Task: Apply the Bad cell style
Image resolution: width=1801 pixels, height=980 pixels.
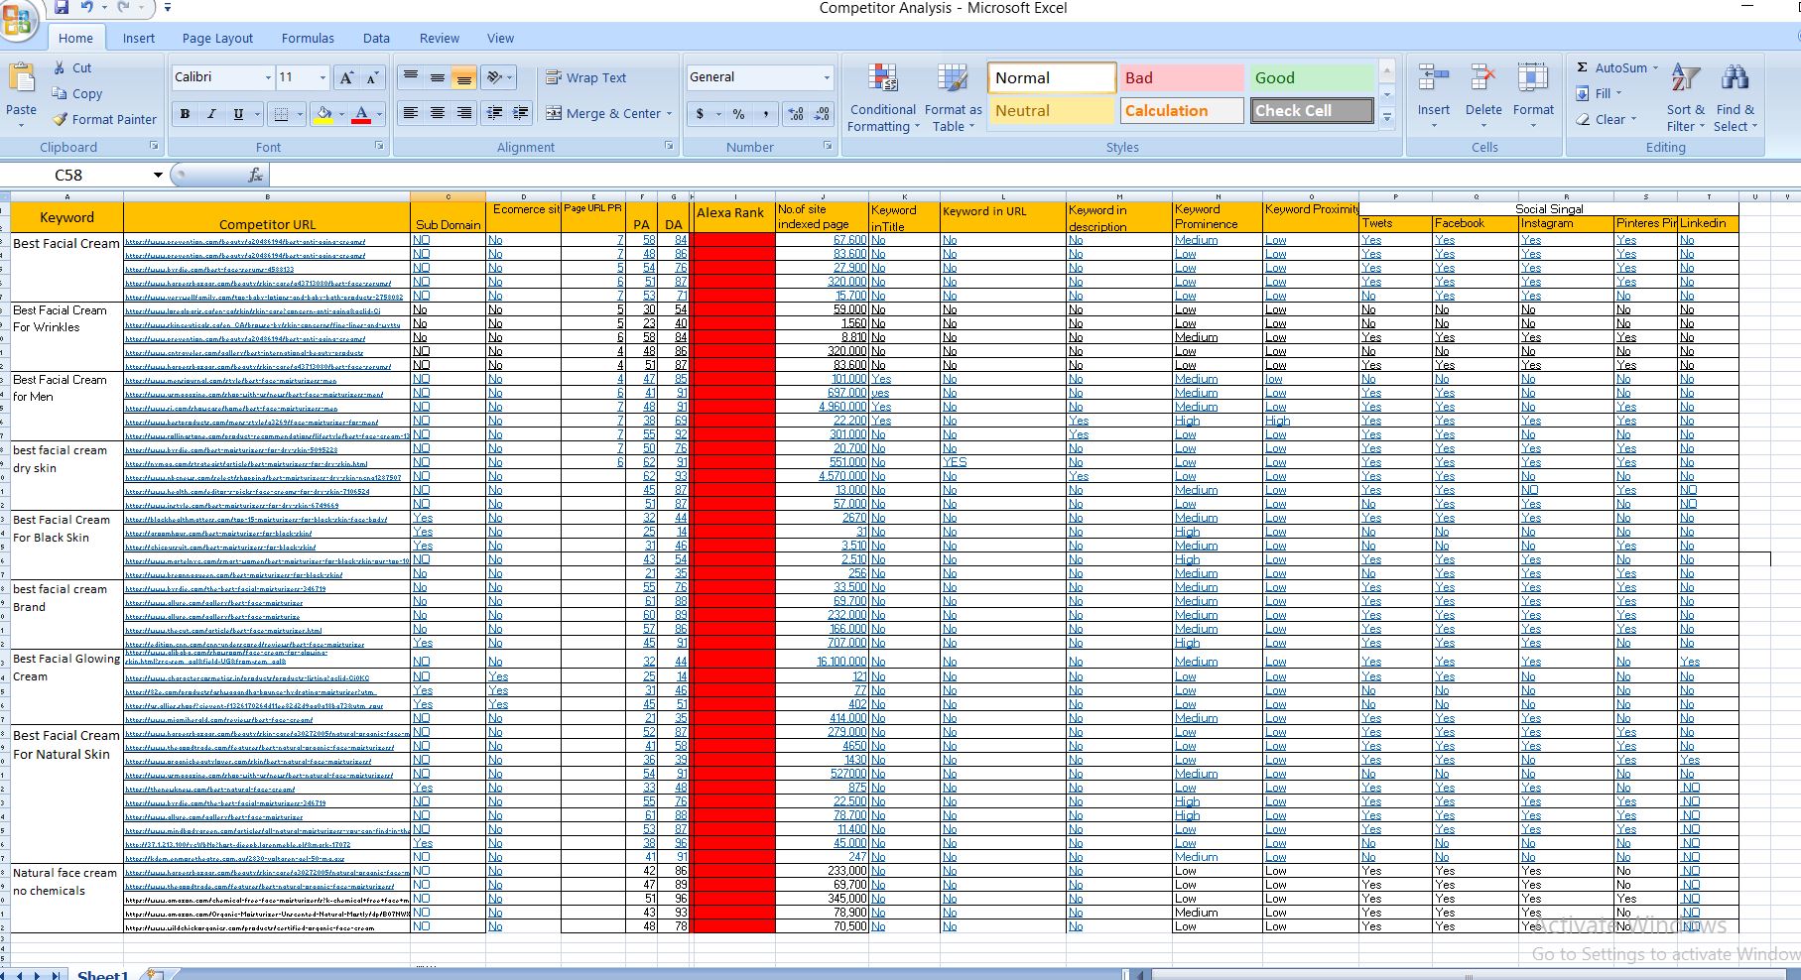Action: (x=1180, y=77)
